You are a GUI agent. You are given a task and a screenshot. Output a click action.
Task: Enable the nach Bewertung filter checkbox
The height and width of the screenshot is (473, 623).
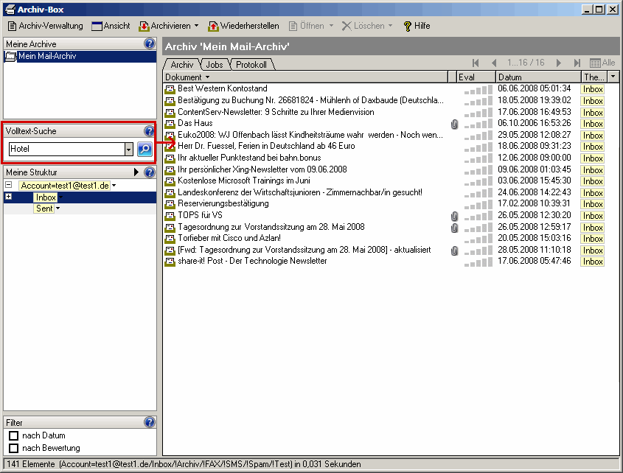(13, 448)
